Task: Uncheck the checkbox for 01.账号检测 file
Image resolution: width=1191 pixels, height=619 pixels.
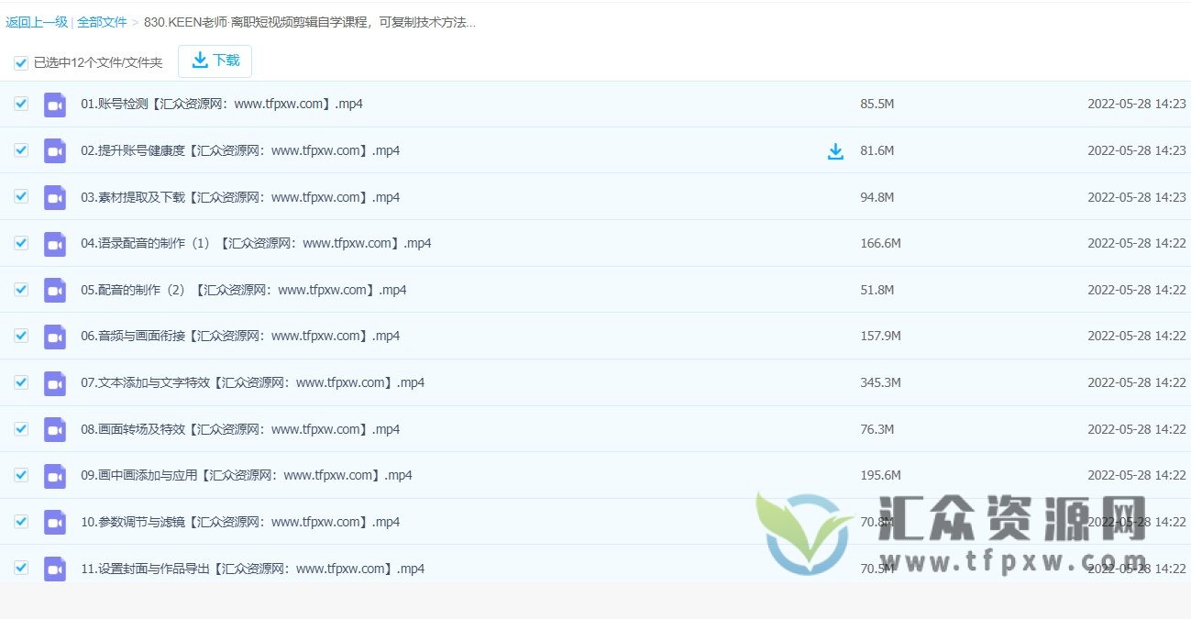Action: click(20, 104)
